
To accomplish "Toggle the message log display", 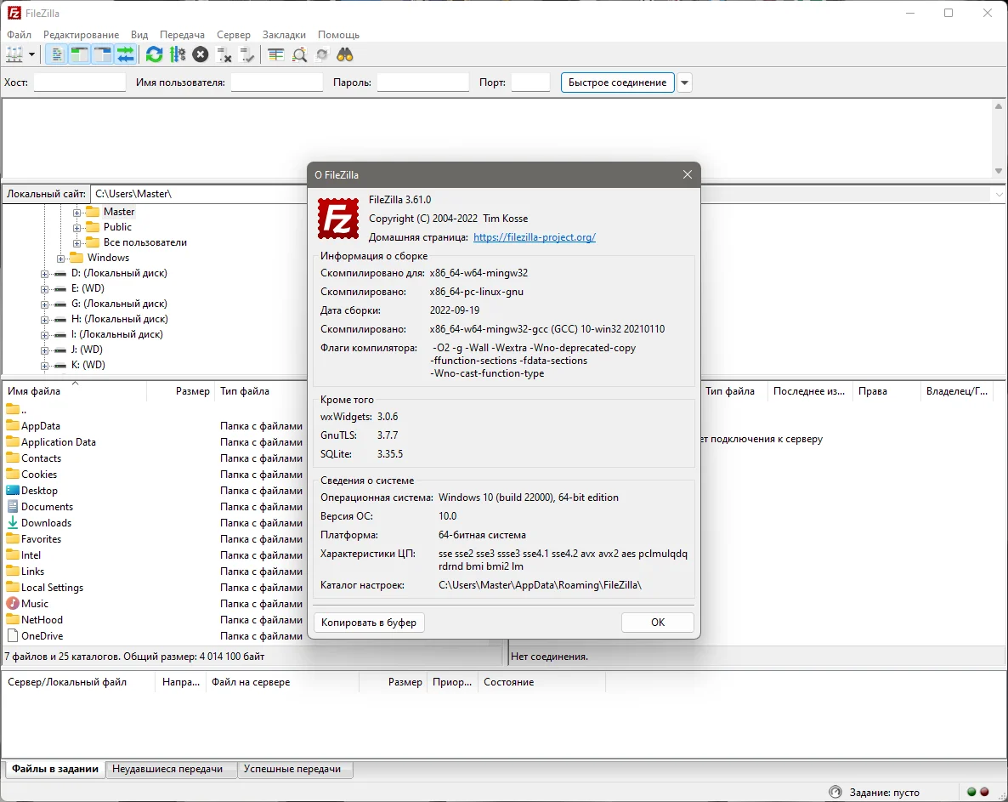I will point(57,54).
